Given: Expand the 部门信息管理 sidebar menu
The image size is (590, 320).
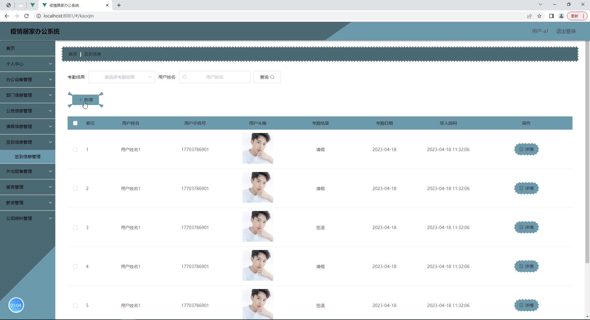Looking at the screenshot, I should 28,95.
